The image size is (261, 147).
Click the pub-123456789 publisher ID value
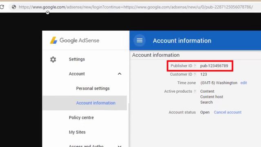[214, 66]
